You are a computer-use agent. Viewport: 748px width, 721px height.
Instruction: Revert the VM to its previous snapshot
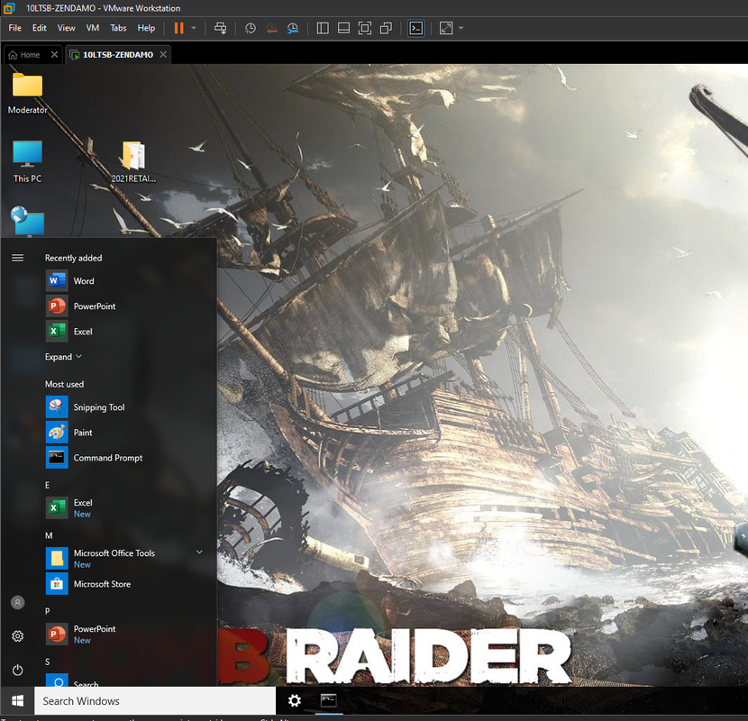[271, 28]
